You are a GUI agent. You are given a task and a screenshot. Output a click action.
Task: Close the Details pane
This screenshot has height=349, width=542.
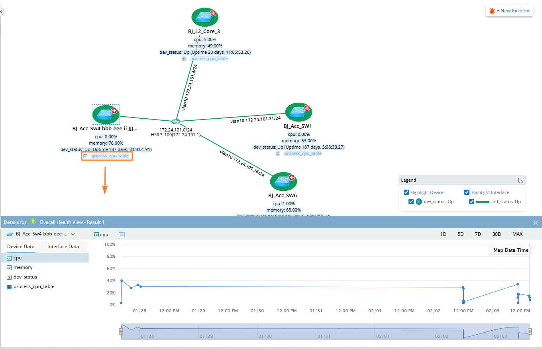[536, 222]
